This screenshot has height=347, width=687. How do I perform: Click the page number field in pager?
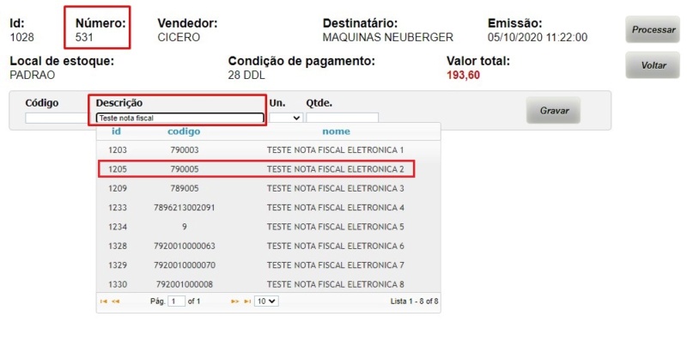[x=177, y=301]
